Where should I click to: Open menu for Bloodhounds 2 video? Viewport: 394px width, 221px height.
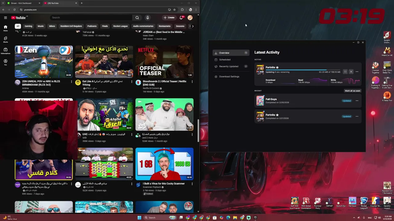tap(192, 82)
